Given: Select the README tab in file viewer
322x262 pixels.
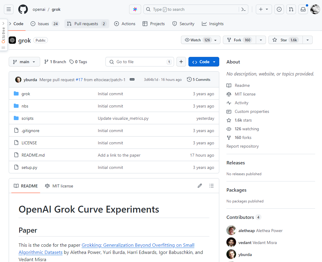Looking at the screenshot, I should (26, 186).
